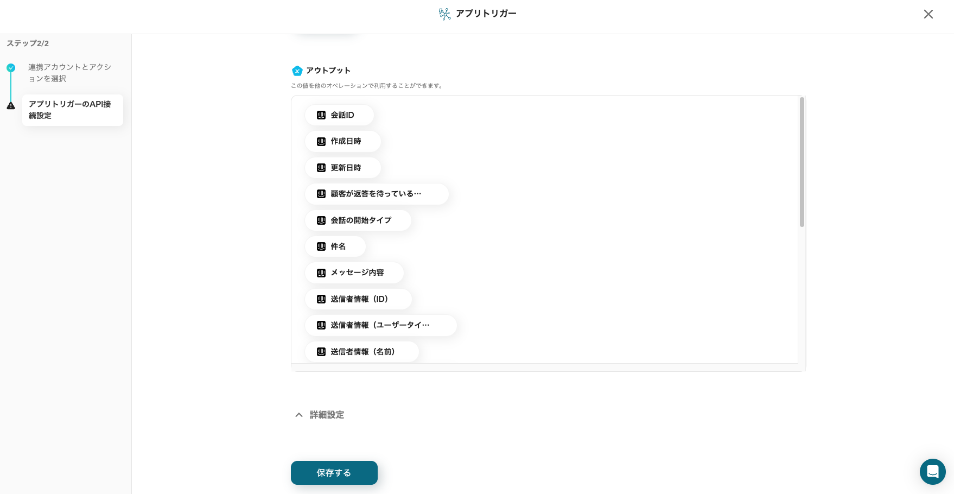Click the Intercom icon beside 会話ID
The height and width of the screenshot is (494, 954).
point(321,115)
